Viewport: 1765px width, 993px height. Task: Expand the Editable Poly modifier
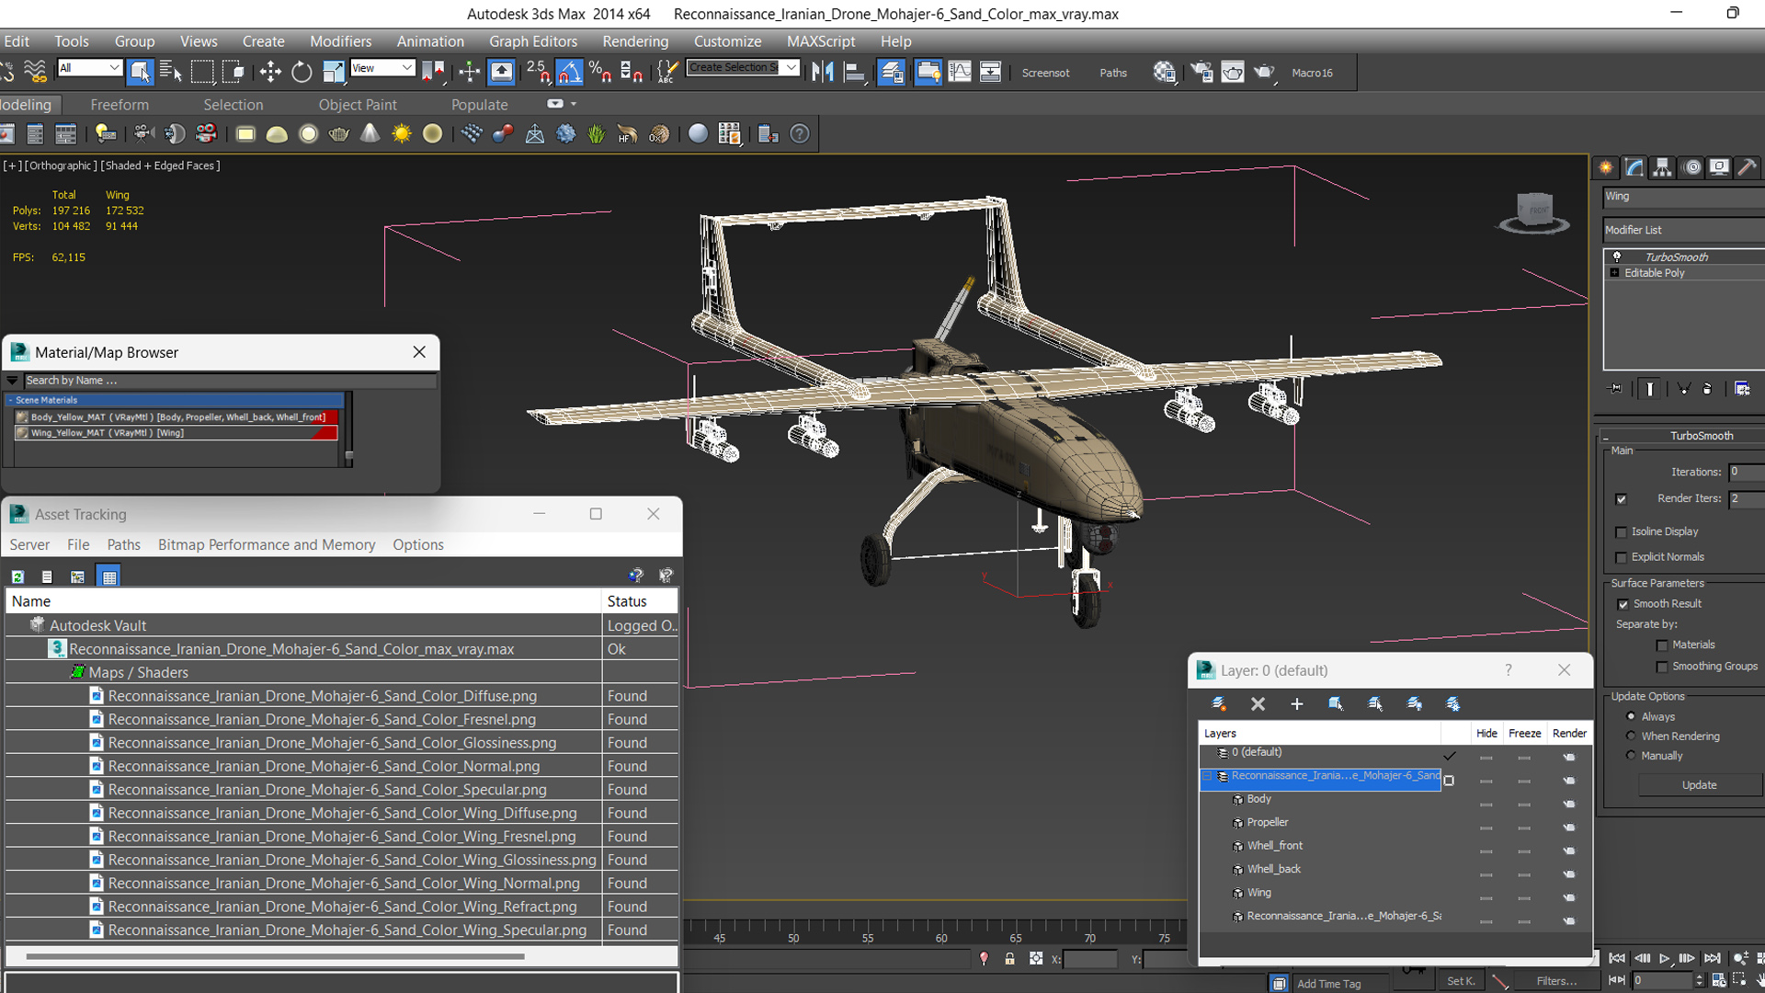(1614, 273)
